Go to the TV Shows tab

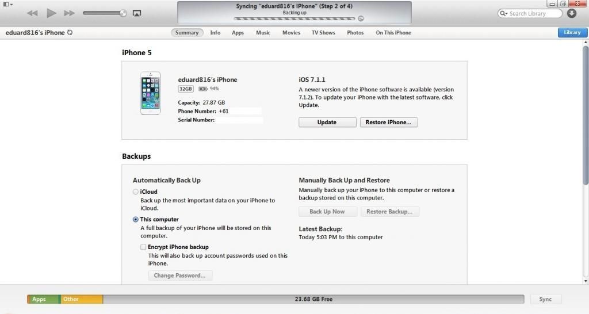click(x=323, y=33)
